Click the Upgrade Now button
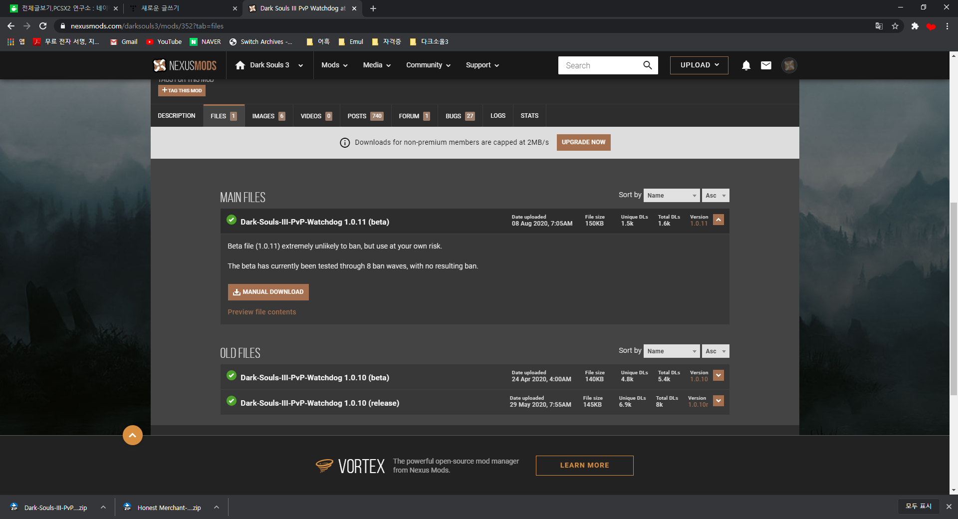Screen dimensions: 958x519 click(583, 142)
